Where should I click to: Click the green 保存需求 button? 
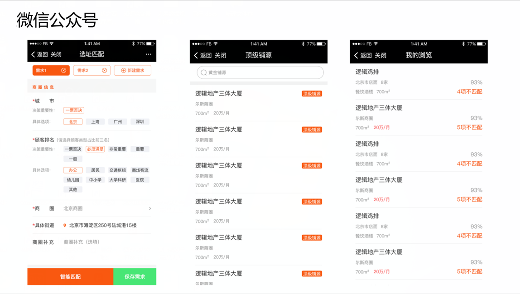[135, 276]
